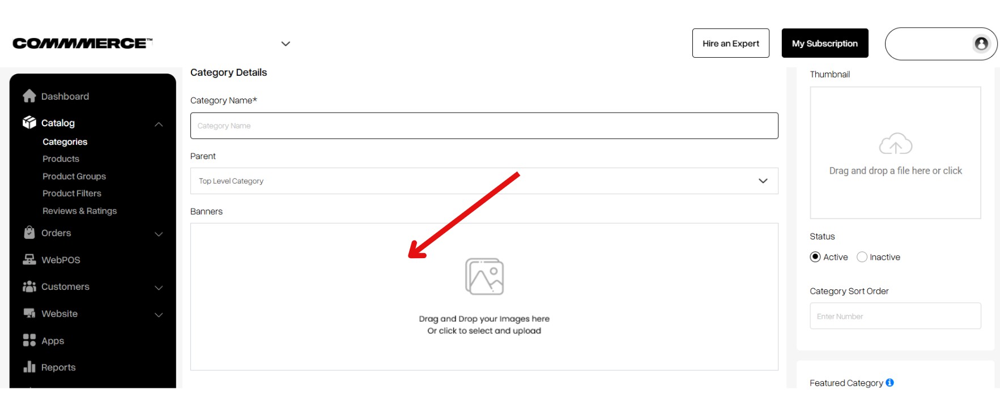Click the My Subscription button
The height and width of the screenshot is (402, 1000).
[x=825, y=43]
